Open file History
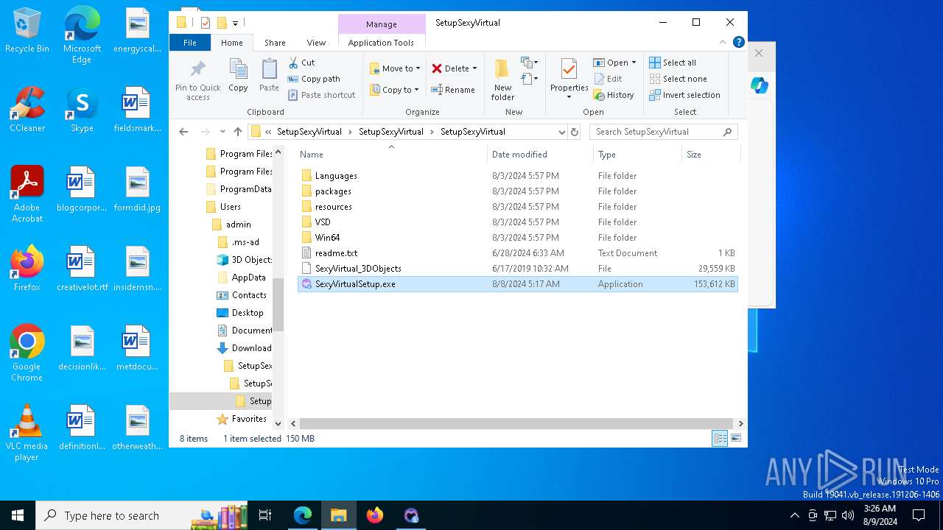 tap(614, 95)
